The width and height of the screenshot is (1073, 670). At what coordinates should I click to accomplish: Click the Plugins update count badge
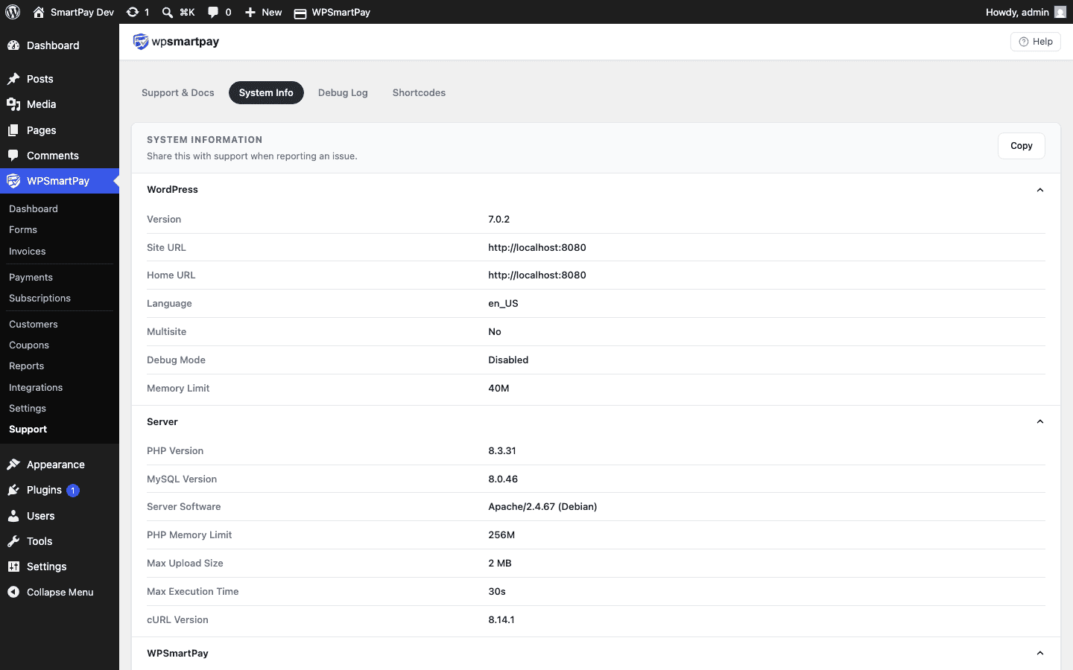(73, 491)
